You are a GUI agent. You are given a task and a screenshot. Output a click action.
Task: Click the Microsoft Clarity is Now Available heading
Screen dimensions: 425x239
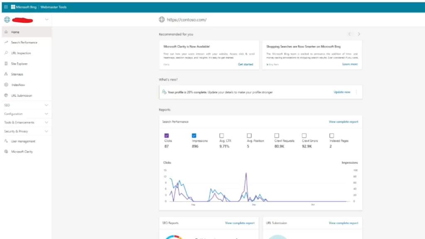point(186,46)
